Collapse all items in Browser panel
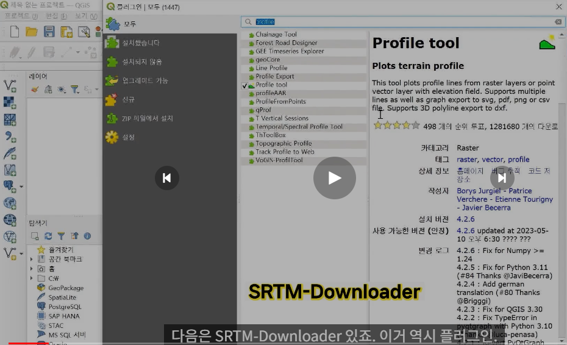This screenshot has width=567, height=345. (74, 236)
